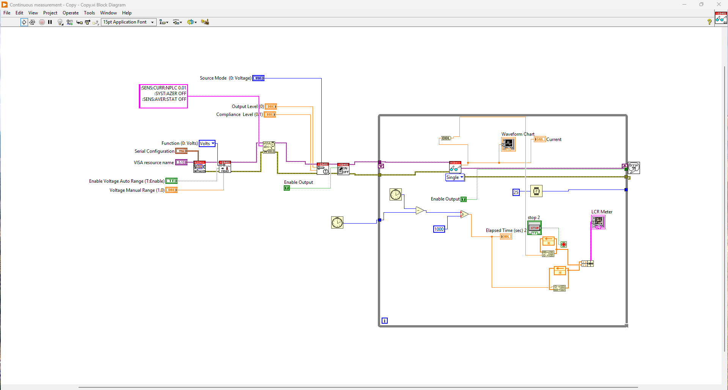Open the Window menu
The width and height of the screenshot is (728, 390).
(108, 13)
